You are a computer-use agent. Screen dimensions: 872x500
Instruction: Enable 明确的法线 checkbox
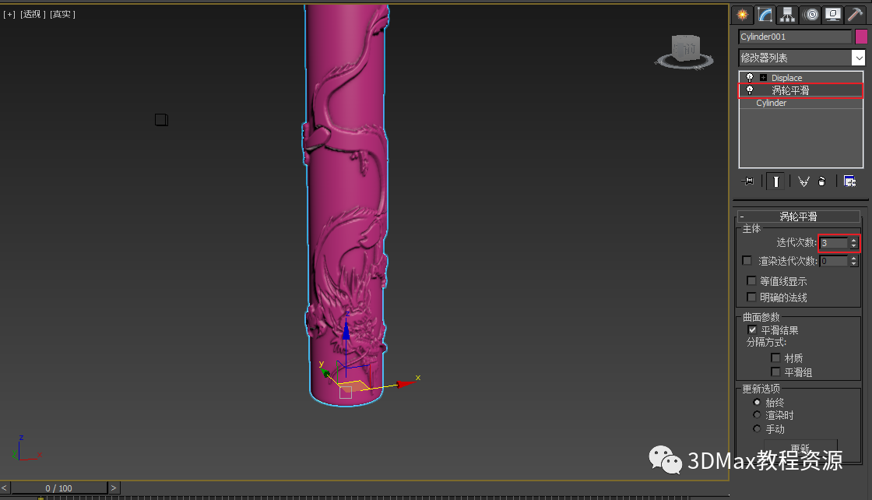coord(751,297)
